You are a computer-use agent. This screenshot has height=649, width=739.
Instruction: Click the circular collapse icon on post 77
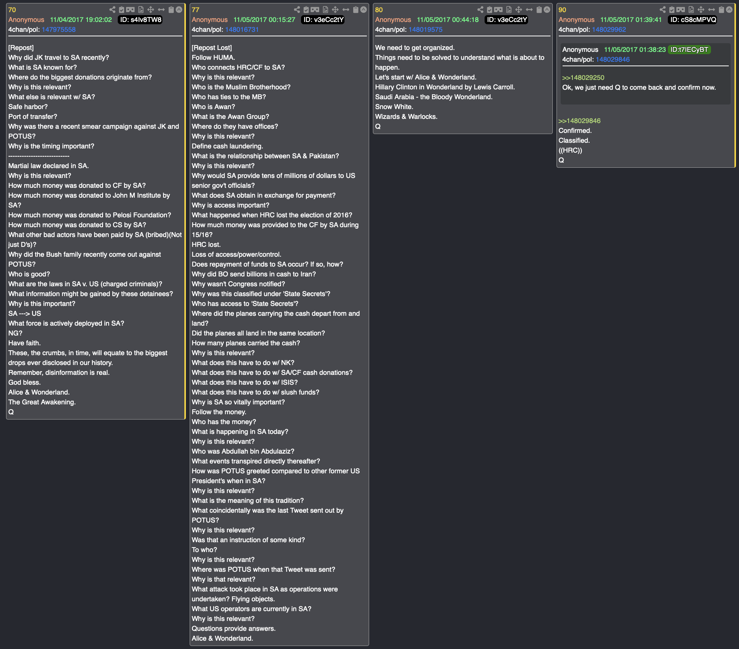click(363, 9)
